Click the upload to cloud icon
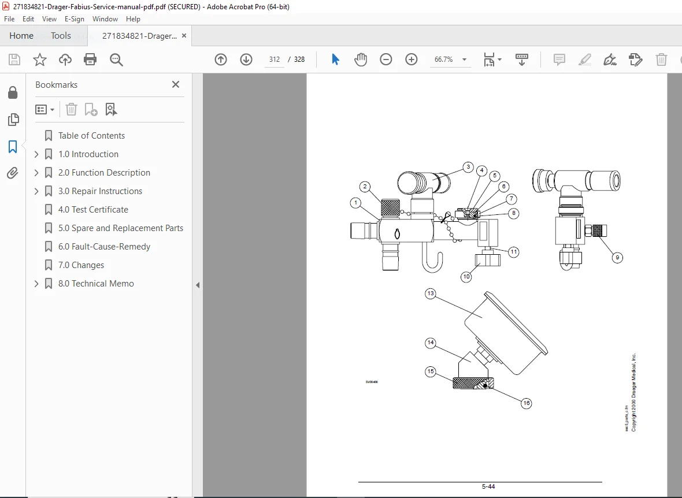The width and height of the screenshot is (682, 498). [65, 60]
